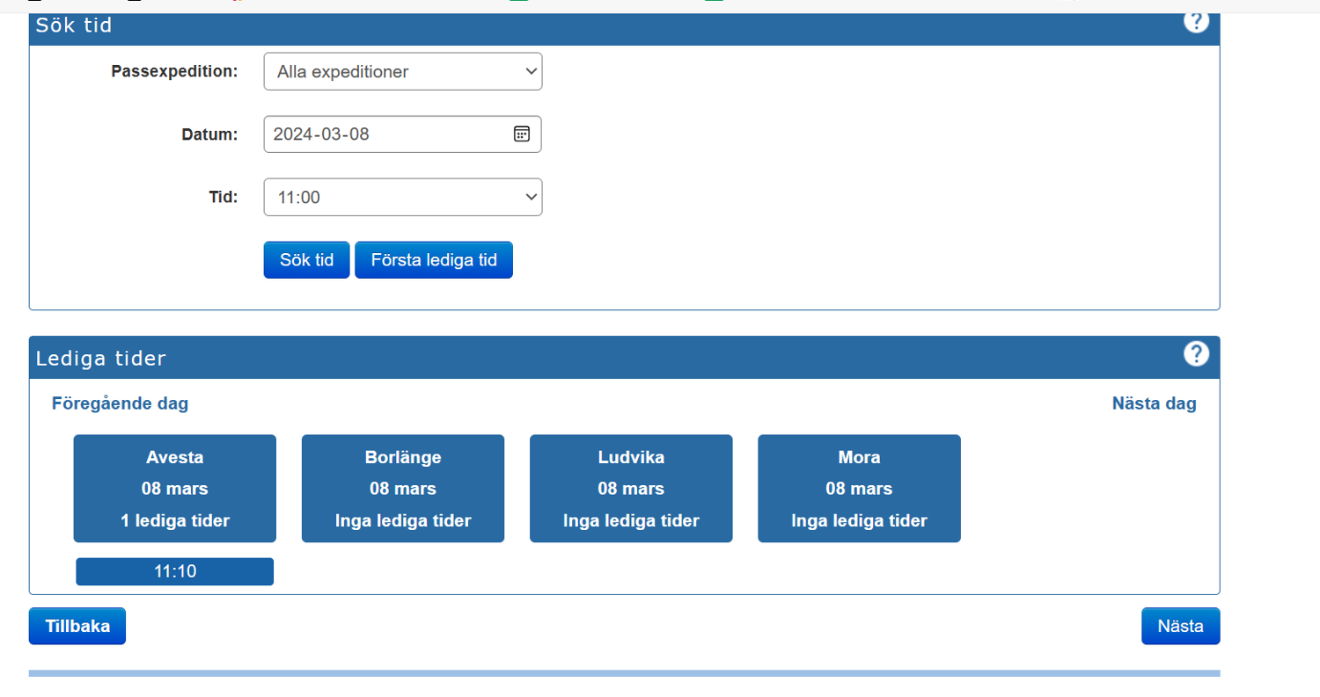1320x697 pixels.
Task: Open help icon in Lediga tider header
Action: tap(1196, 354)
